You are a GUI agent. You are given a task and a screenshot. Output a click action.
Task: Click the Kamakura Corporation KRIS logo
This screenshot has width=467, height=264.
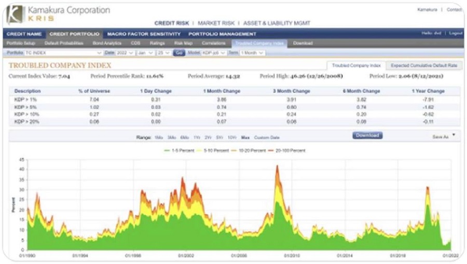[x=58, y=15]
